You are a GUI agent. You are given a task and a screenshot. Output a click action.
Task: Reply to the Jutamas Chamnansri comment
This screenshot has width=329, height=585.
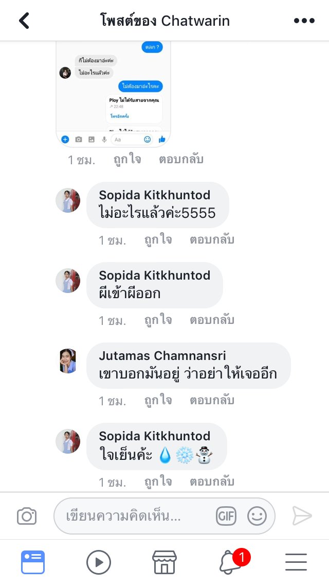point(212,400)
